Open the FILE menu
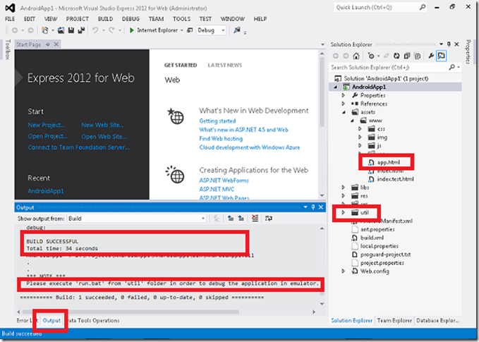Screen dimensions: 479x342 point(10,19)
